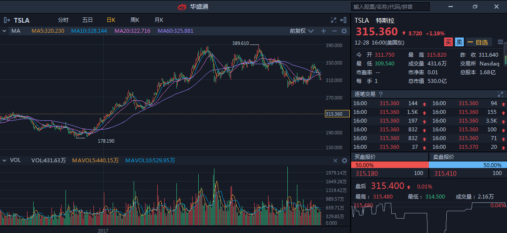Switch to the 分时 chart tab
The width and height of the screenshot is (507, 233).
tap(63, 20)
